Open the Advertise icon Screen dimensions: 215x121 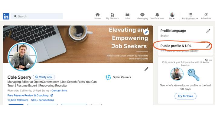206,15
